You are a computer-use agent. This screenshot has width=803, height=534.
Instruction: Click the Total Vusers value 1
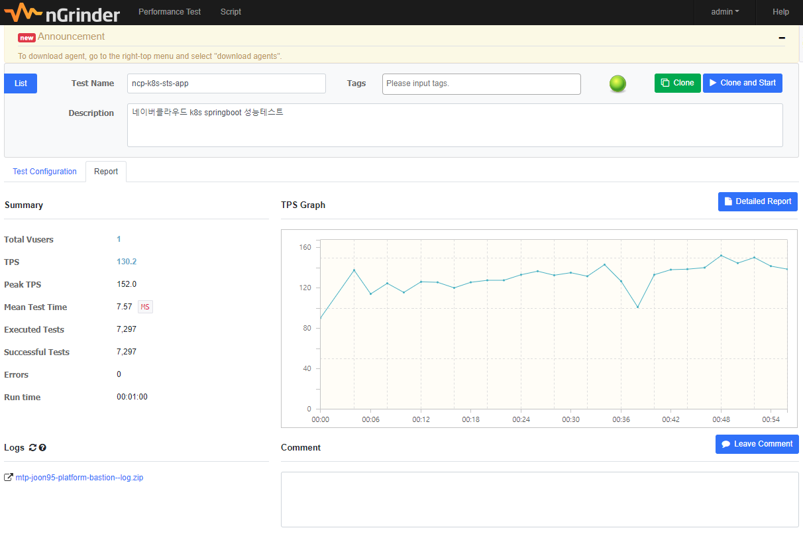pyautogui.click(x=119, y=239)
